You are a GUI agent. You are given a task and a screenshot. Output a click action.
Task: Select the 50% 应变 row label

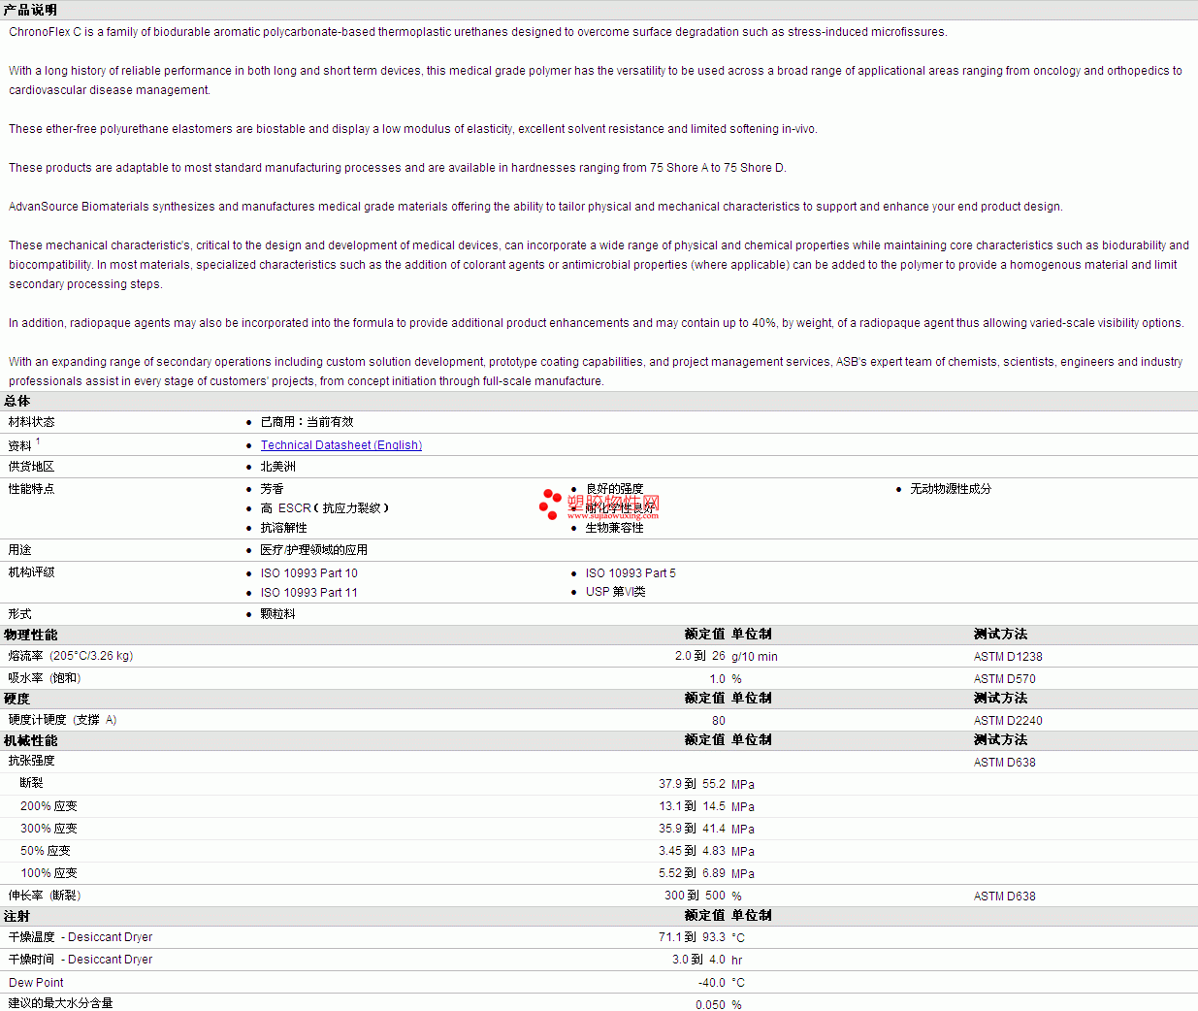coord(46,851)
